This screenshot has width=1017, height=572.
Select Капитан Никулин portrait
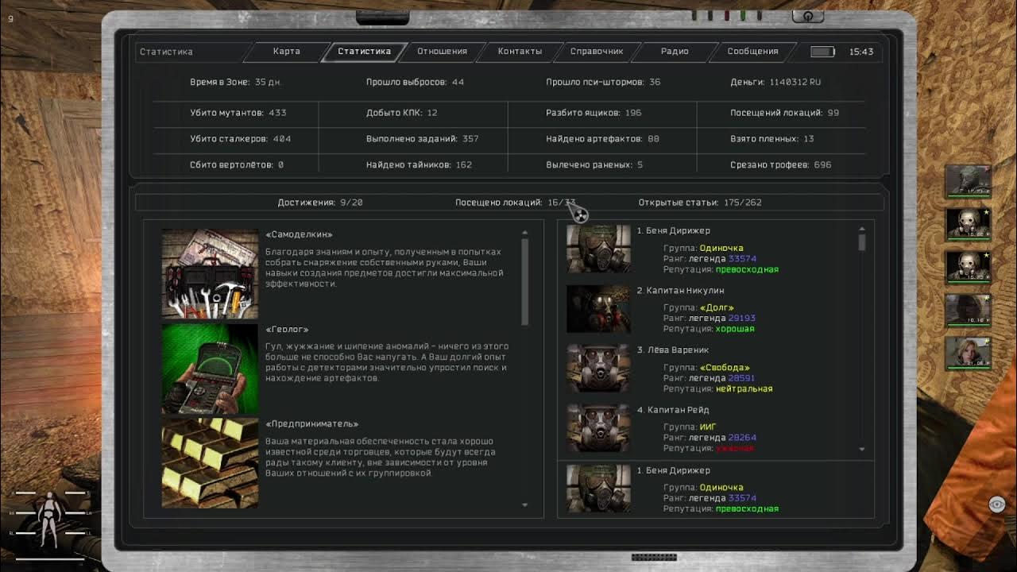[598, 308]
